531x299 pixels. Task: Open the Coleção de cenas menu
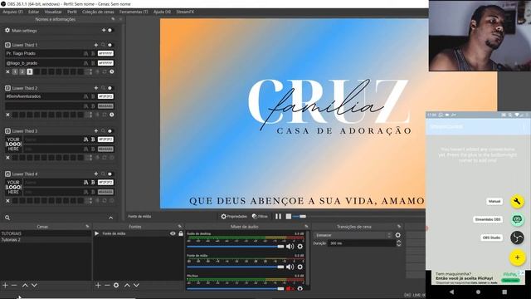(98, 12)
